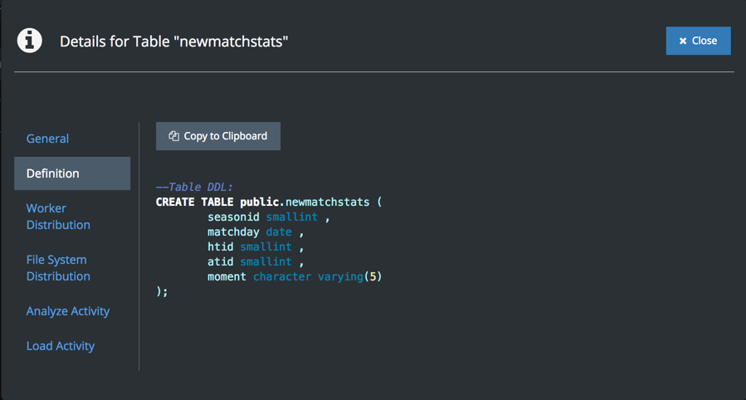View the Load Activity tab
This screenshot has height=400, width=746.
click(61, 346)
